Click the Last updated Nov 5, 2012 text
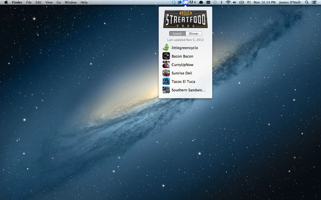The image size is (321, 200). coord(185,40)
